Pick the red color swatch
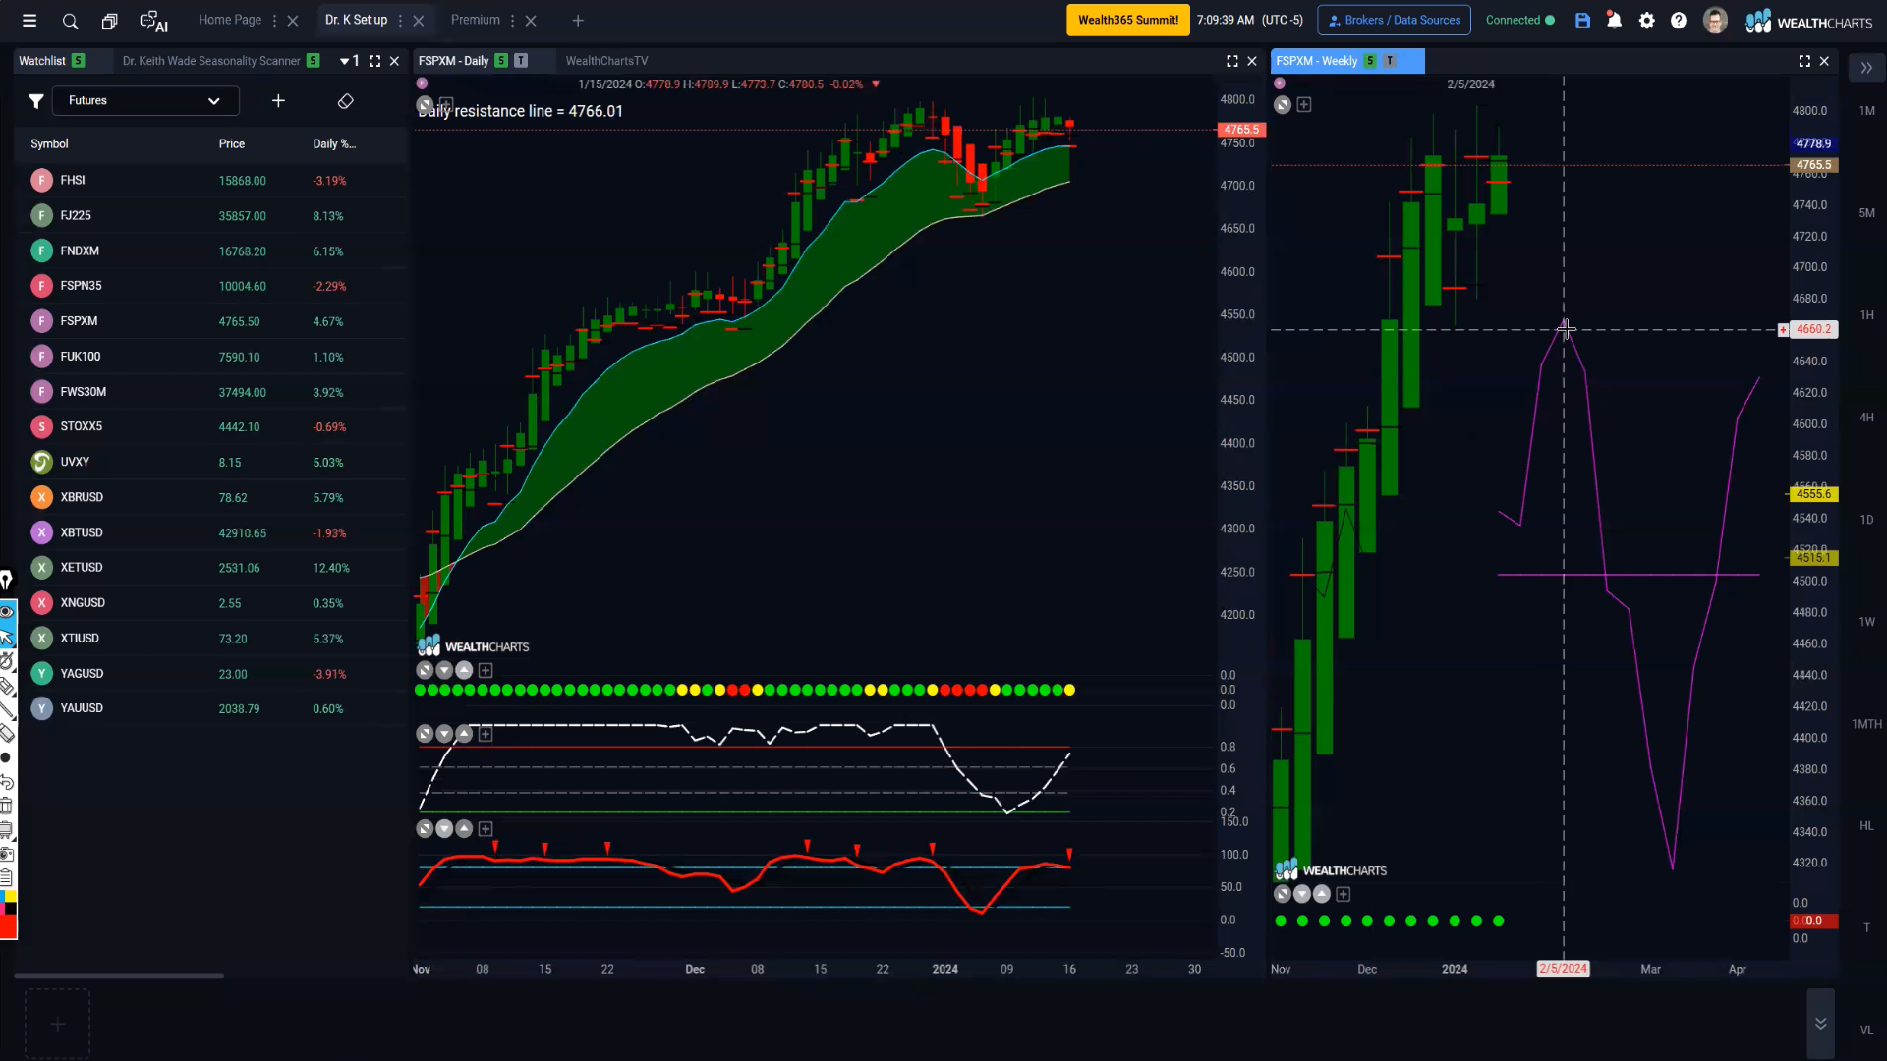Image resolution: width=1887 pixels, height=1061 pixels. (8, 927)
